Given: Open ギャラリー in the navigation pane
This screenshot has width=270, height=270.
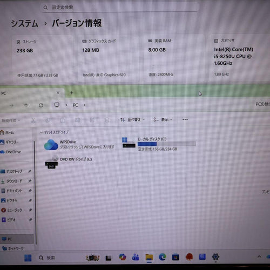Looking at the screenshot, I should pos(9,142).
